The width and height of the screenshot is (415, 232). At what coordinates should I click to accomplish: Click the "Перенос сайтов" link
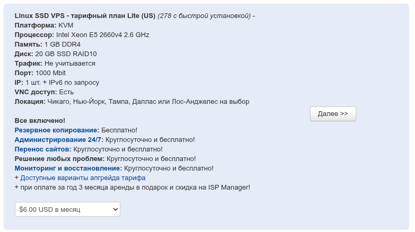(42, 149)
